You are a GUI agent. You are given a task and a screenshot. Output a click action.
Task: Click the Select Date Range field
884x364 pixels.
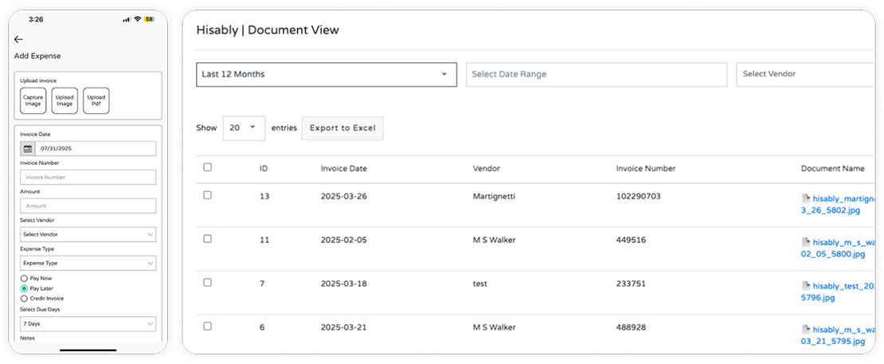click(597, 74)
